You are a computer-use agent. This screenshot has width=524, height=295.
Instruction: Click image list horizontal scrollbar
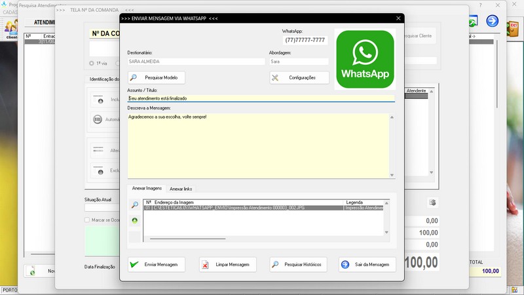pyautogui.click(x=188, y=239)
